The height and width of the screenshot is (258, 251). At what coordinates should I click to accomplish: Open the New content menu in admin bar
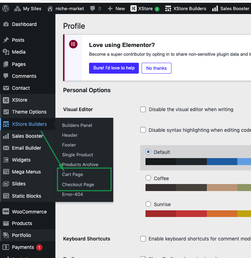(x=116, y=8)
